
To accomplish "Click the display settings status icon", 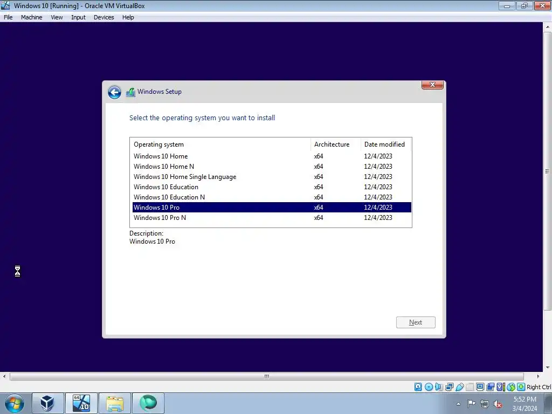I will point(480,387).
